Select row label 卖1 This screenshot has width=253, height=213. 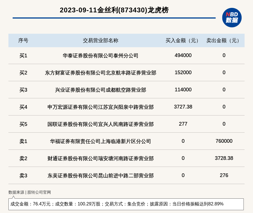tap(23, 141)
